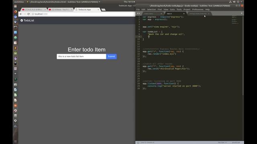The width and height of the screenshot is (257, 144).
Task: Click the console.log server started line
Action: [x=174, y=86]
